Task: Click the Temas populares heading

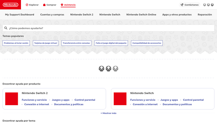Action: [x=13, y=36]
